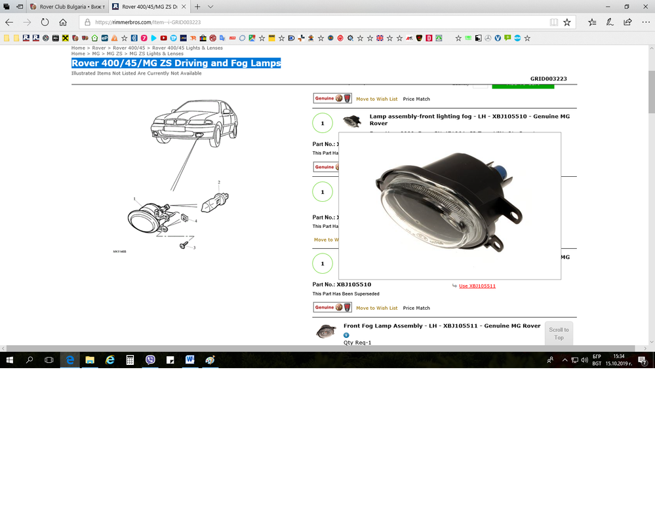Open MG ZS Lights & Lenses breadcrumb
Viewport: 655px width, 524px height.
156,54
